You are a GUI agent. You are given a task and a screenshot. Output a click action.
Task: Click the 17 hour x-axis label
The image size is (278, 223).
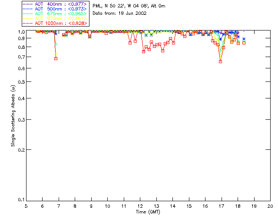[222, 206]
